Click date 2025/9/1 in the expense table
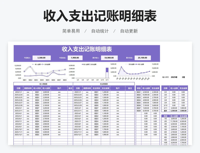The height and width of the screenshot is (153, 200). 78,127
